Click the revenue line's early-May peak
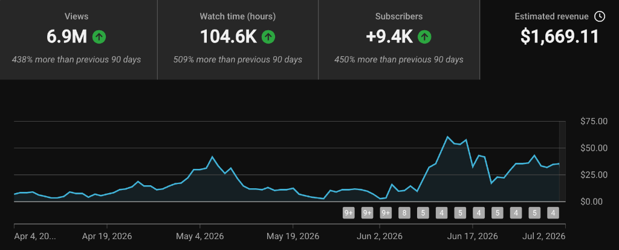 [x=212, y=157]
